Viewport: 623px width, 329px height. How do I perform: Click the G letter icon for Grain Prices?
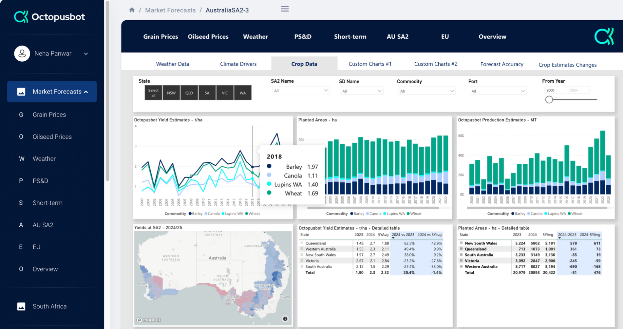[x=21, y=114]
